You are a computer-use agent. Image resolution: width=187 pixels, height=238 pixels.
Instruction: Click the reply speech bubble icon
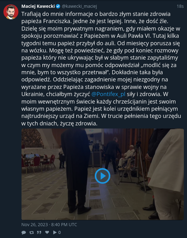pos(24,232)
